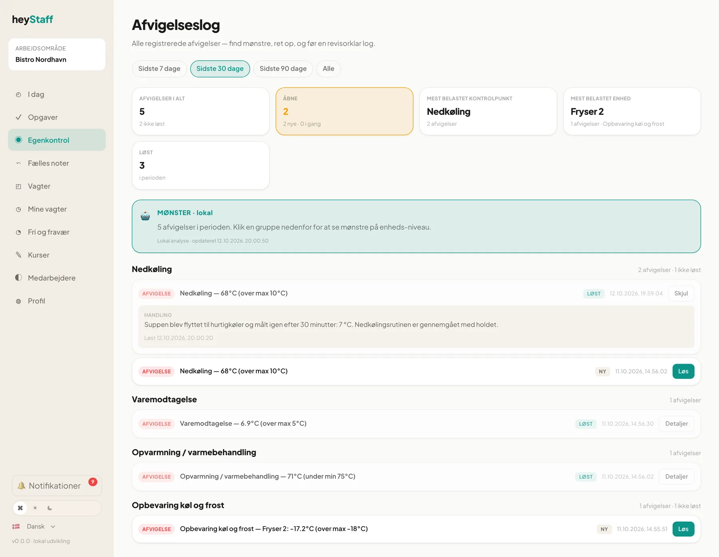The height and width of the screenshot is (557, 719).
Task: Click the Fri og fravær icon
Action: pos(18,232)
